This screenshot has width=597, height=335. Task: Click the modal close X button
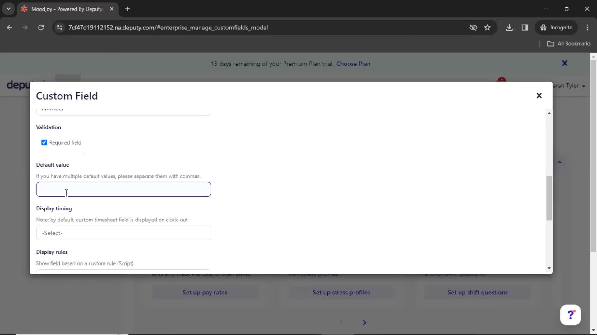(x=539, y=95)
